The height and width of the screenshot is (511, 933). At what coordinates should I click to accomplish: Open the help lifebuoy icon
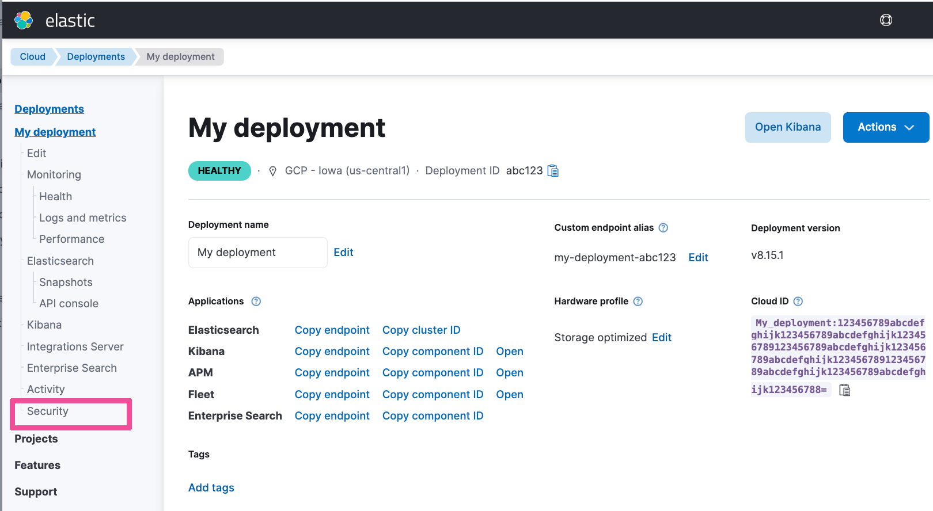click(x=886, y=20)
